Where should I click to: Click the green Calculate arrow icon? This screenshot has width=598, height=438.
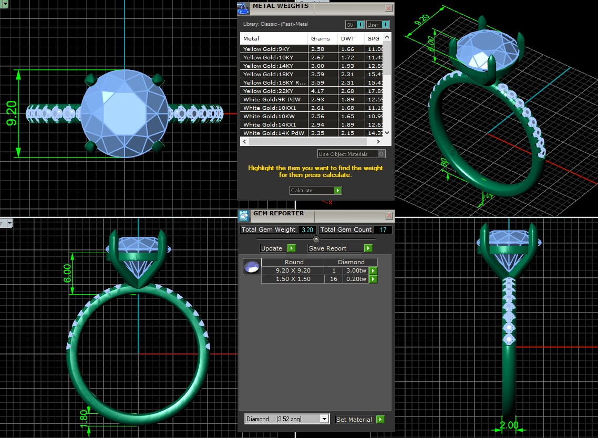pos(337,191)
